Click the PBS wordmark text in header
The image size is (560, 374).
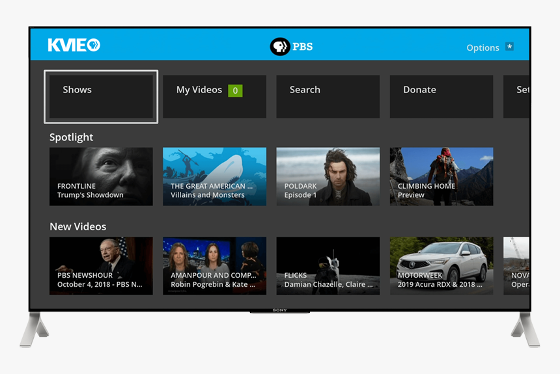coord(303,47)
